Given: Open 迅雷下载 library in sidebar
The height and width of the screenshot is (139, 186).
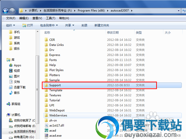Looking at the screenshot, I should 20,87.
